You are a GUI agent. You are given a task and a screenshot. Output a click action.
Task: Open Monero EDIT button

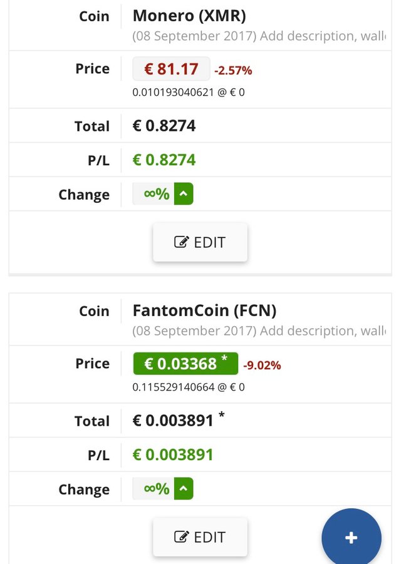pos(200,242)
